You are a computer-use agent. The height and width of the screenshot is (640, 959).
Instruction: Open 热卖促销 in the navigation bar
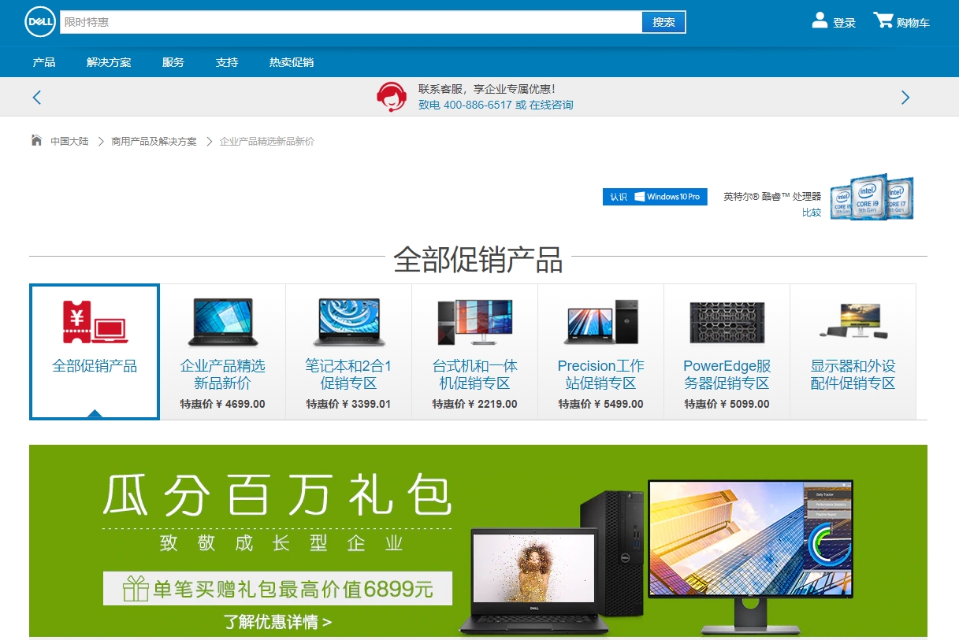point(289,61)
